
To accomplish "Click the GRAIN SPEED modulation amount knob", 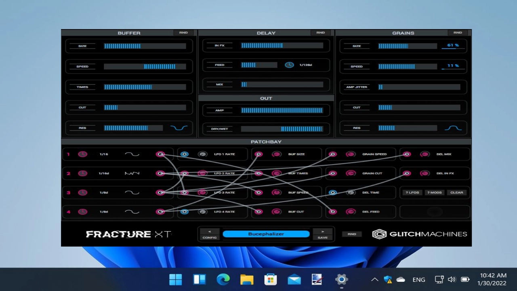I will (351, 154).
